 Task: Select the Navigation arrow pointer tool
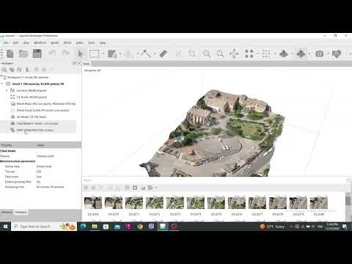80,54
